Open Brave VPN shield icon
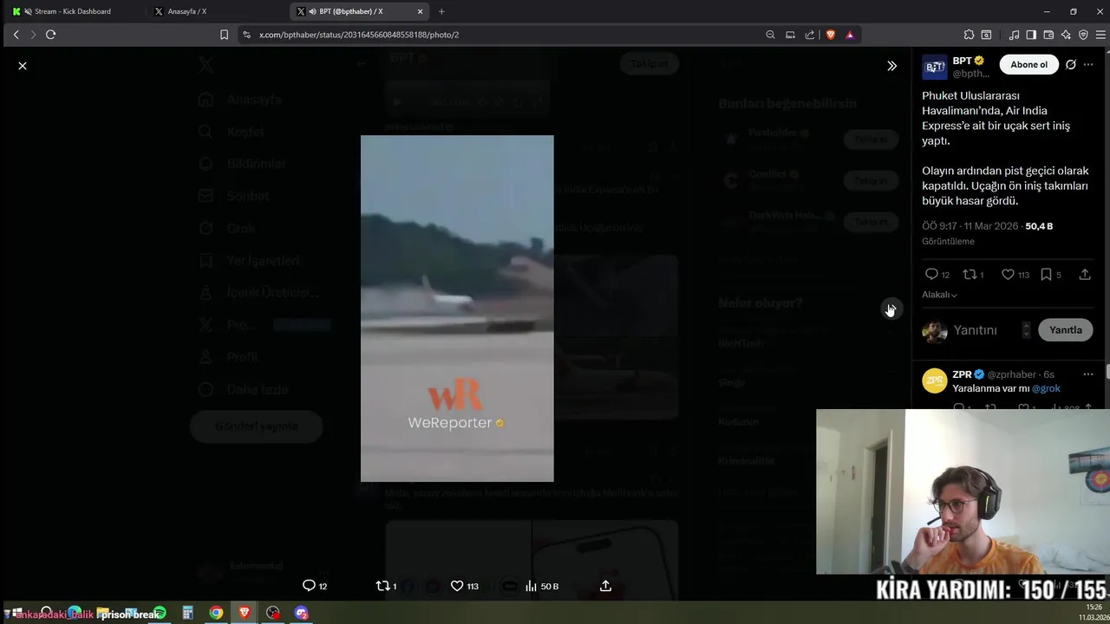The height and width of the screenshot is (624, 1110). 1083,35
